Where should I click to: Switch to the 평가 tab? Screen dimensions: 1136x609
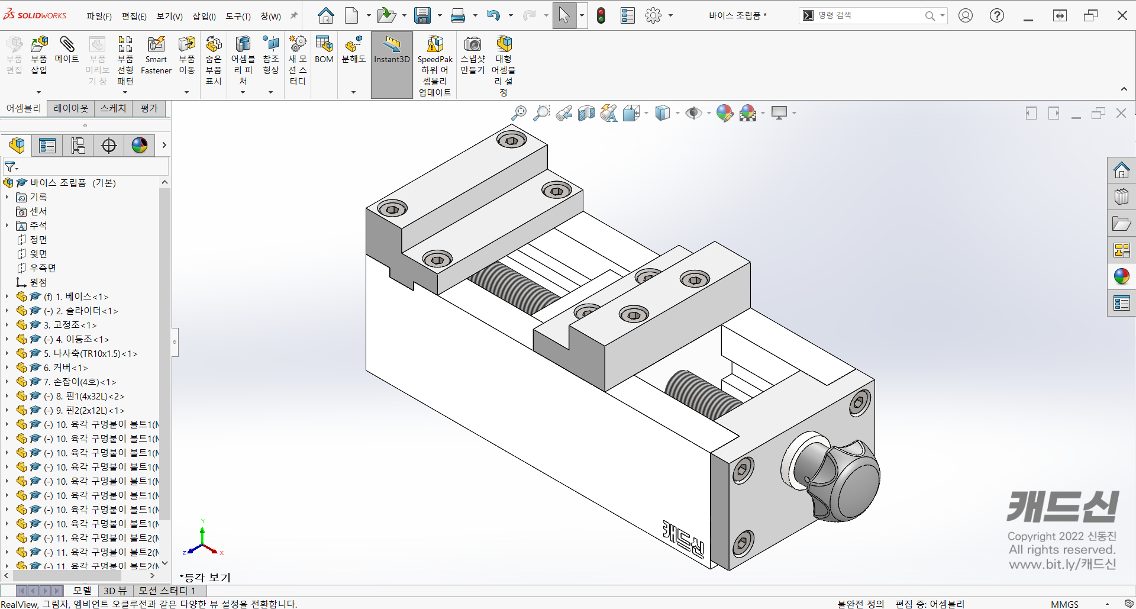[x=149, y=108]
